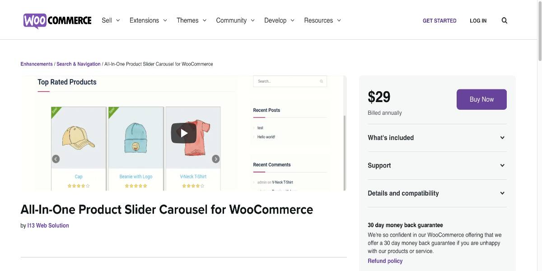The height and width of the screenshot is (271, 542).
Task: Open the Resources menu
Action: pos(322,20)
